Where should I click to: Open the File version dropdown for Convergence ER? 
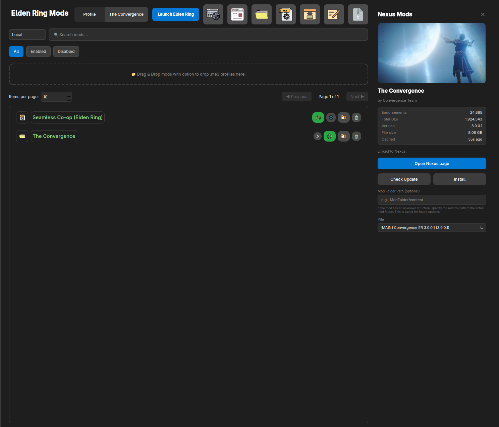tap(432, 228)
